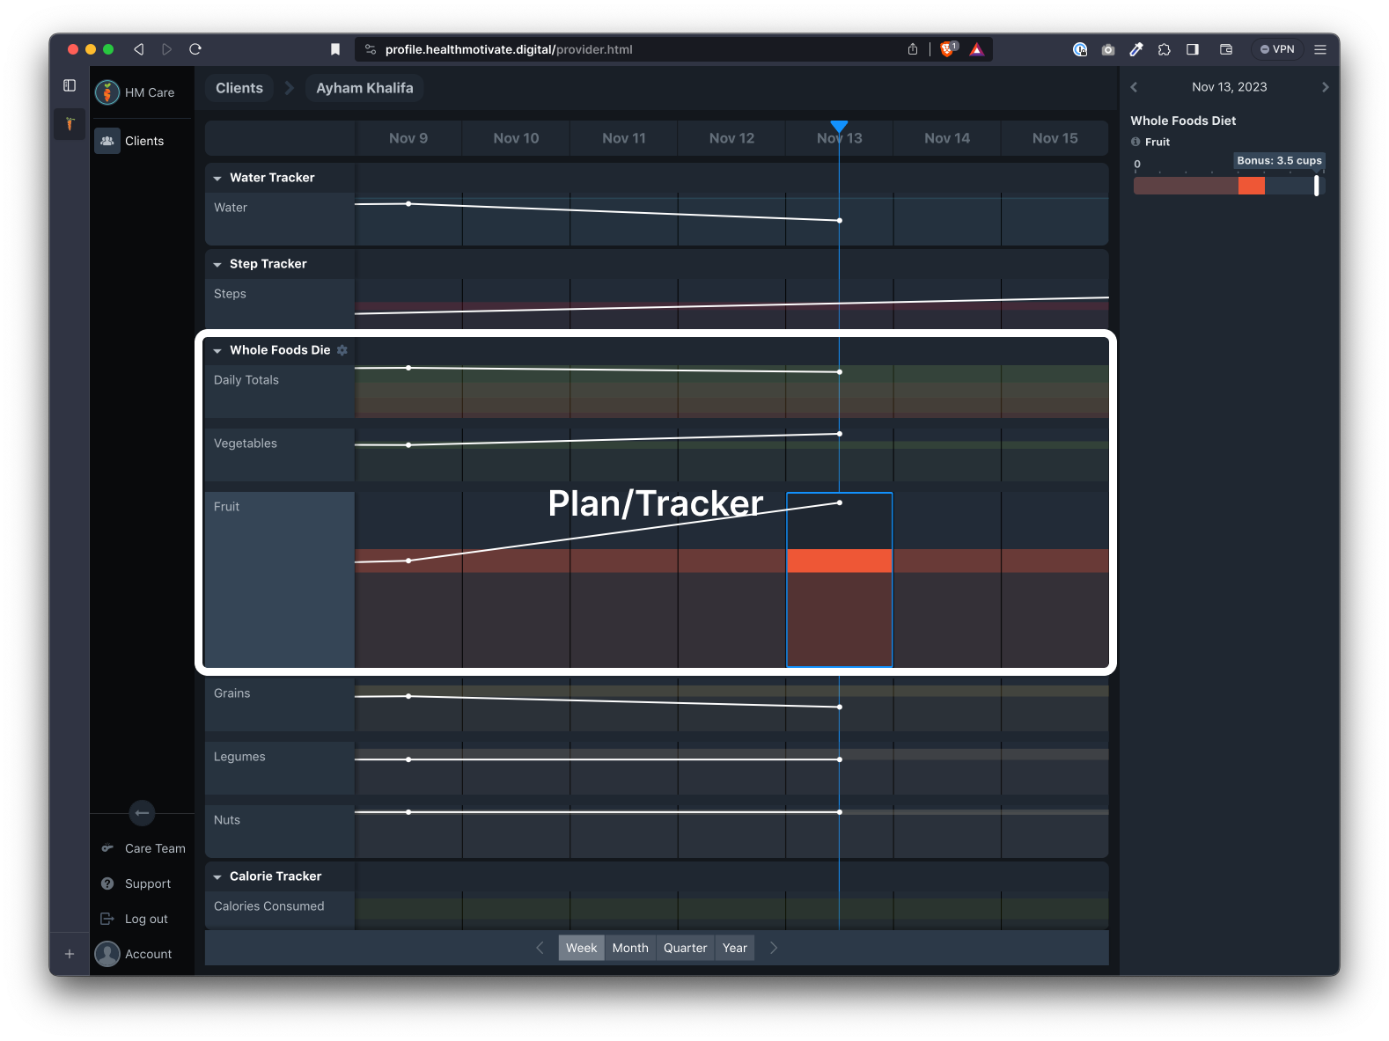Collapse the sidebar with the left-arrow button
The image size is (1389, 1041).
[x=142, y=813]
